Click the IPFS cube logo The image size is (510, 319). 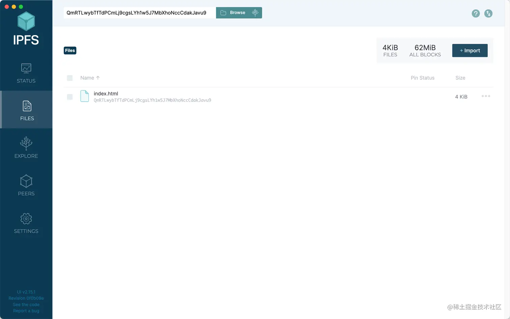click(26, 21)
